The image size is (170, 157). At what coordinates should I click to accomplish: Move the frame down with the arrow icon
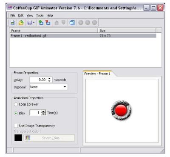(63, 23)
